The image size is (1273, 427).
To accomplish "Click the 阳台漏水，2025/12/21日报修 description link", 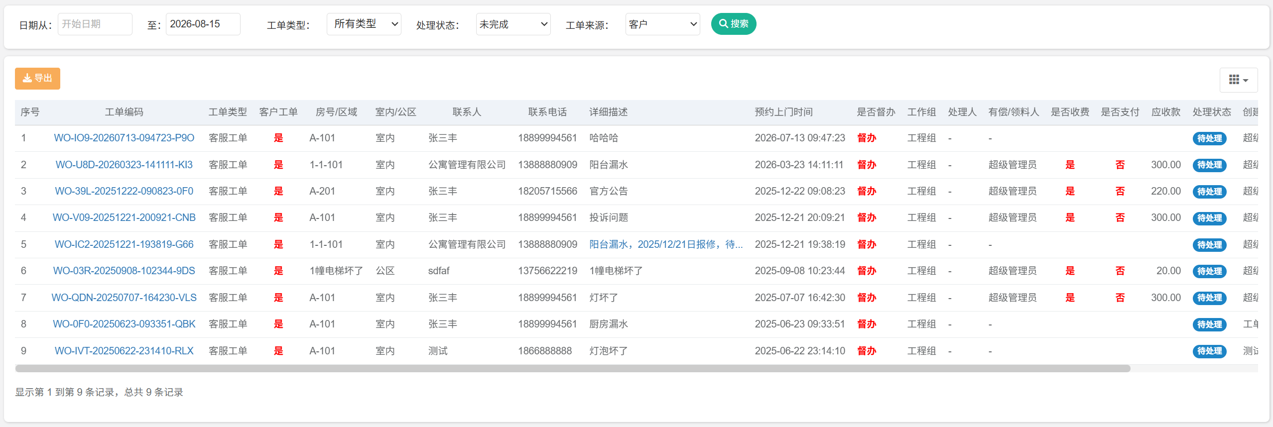I will (666, 244).
